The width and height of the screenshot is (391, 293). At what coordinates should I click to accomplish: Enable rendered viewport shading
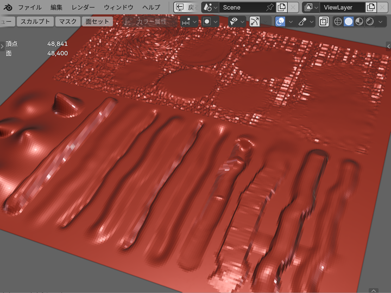[x=369, y=22]
